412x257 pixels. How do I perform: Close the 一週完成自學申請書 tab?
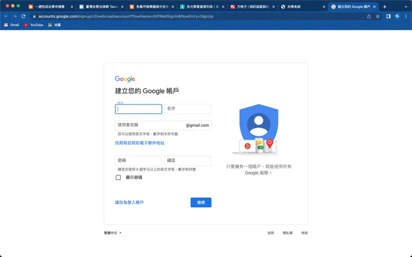coord(72,7)
